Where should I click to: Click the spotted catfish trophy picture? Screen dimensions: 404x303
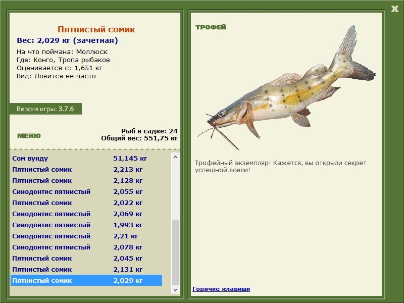pyautogui.click(x=286, y=87)
